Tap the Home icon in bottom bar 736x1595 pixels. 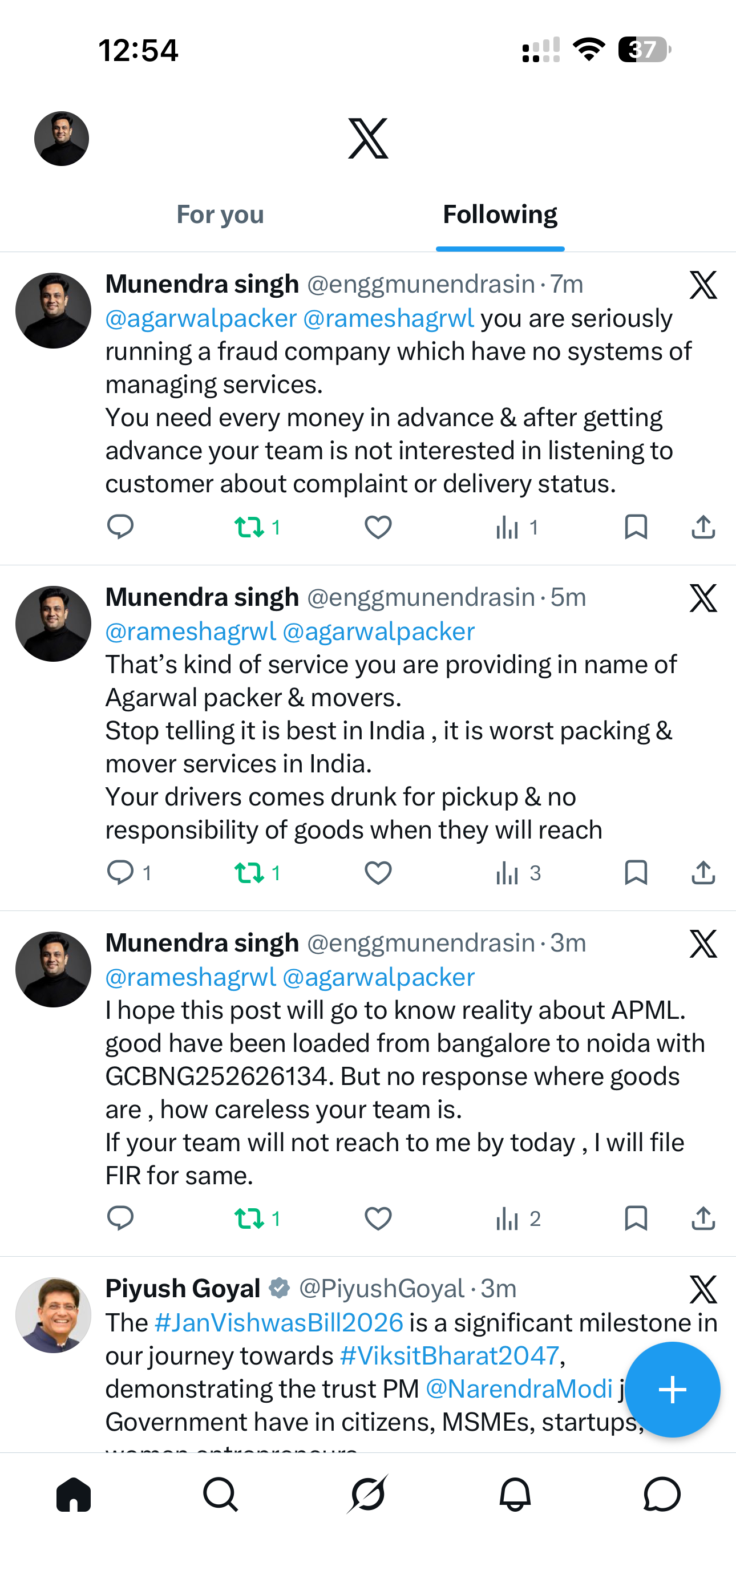(74, 1495)
